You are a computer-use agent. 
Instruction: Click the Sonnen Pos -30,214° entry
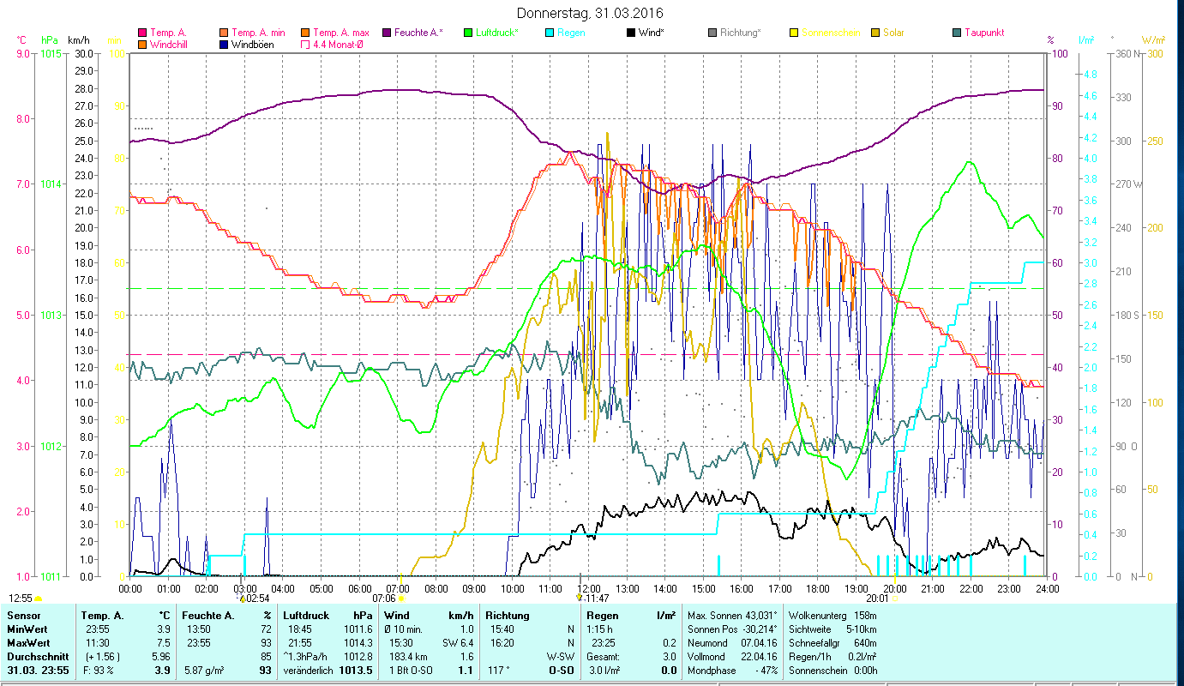coord(732,629)
